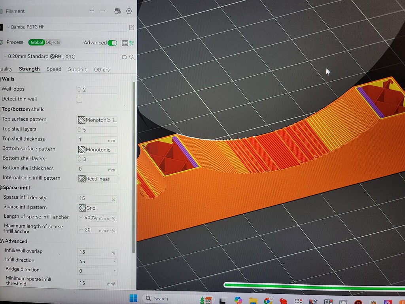The height and width of the screenshot is (304, 405).
Task: Click the Minimum sparse infill threshold field
Action: (97, 283)
